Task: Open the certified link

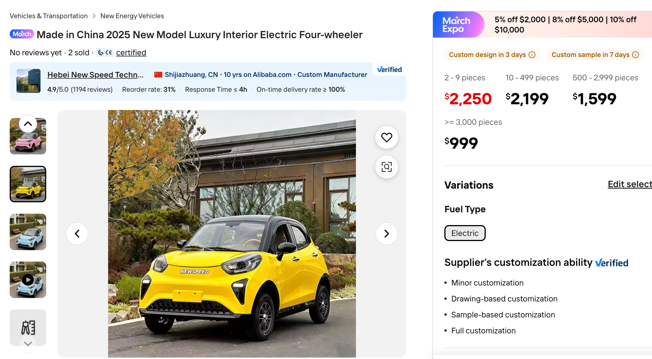Action: point(131,53)
